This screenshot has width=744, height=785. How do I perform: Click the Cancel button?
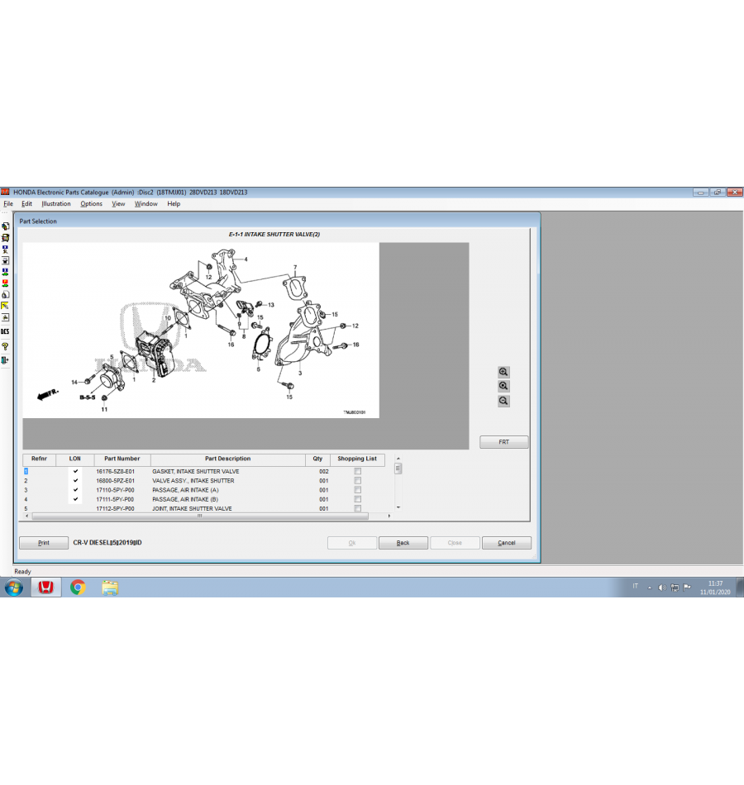click(507, 543)
